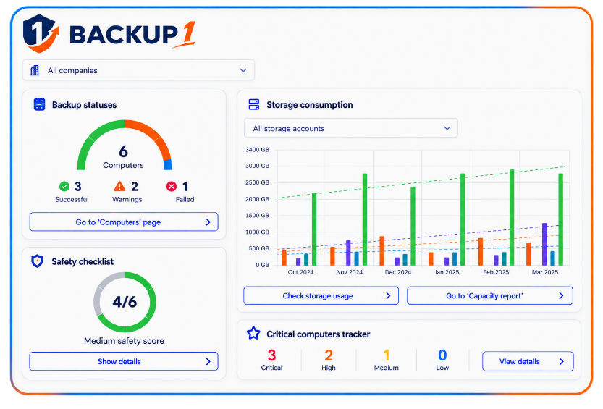Screen dimensions: 603x409
Task: Click arrow on Show details button
Action: 208,361
